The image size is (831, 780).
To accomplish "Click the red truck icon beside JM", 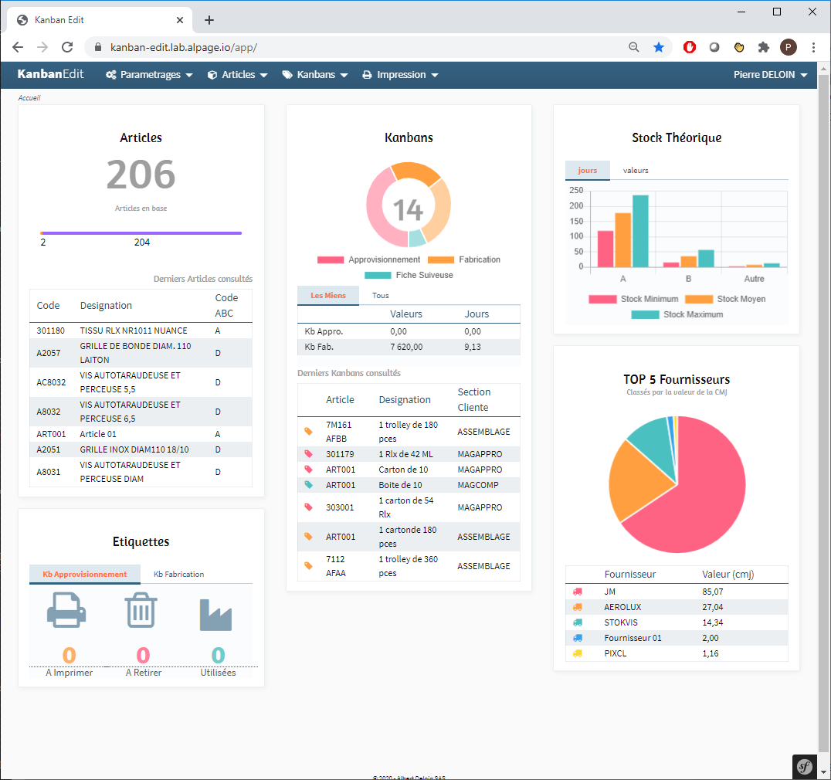I will 578,592.
